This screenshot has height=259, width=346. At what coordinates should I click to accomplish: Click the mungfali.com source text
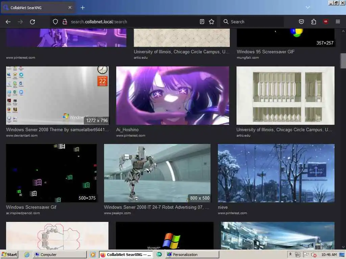point(248,57)
